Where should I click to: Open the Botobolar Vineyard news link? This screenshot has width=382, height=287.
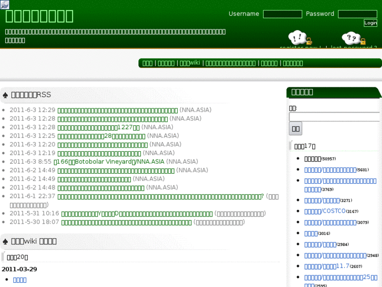[x=109, y=162]
